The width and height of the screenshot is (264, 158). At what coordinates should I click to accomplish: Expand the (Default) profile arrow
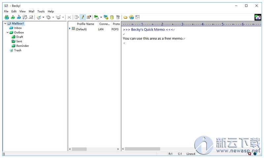70,29
